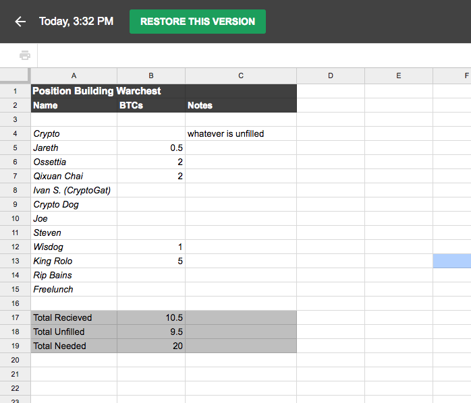Select column A header
This screenshot has height=403, width=471.
(x=74, y=75)
